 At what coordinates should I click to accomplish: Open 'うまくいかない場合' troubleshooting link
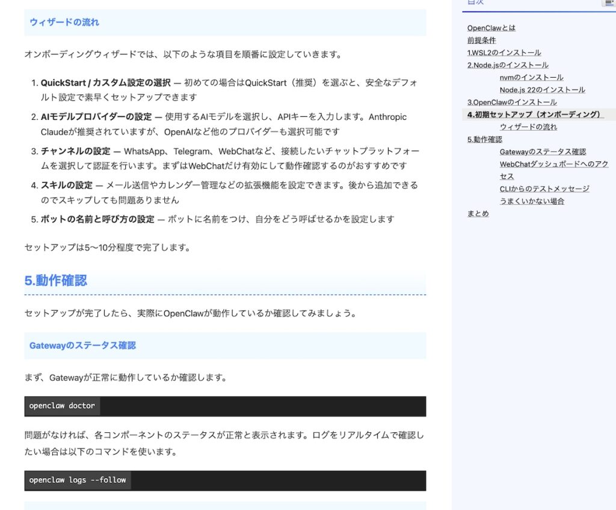531,201
